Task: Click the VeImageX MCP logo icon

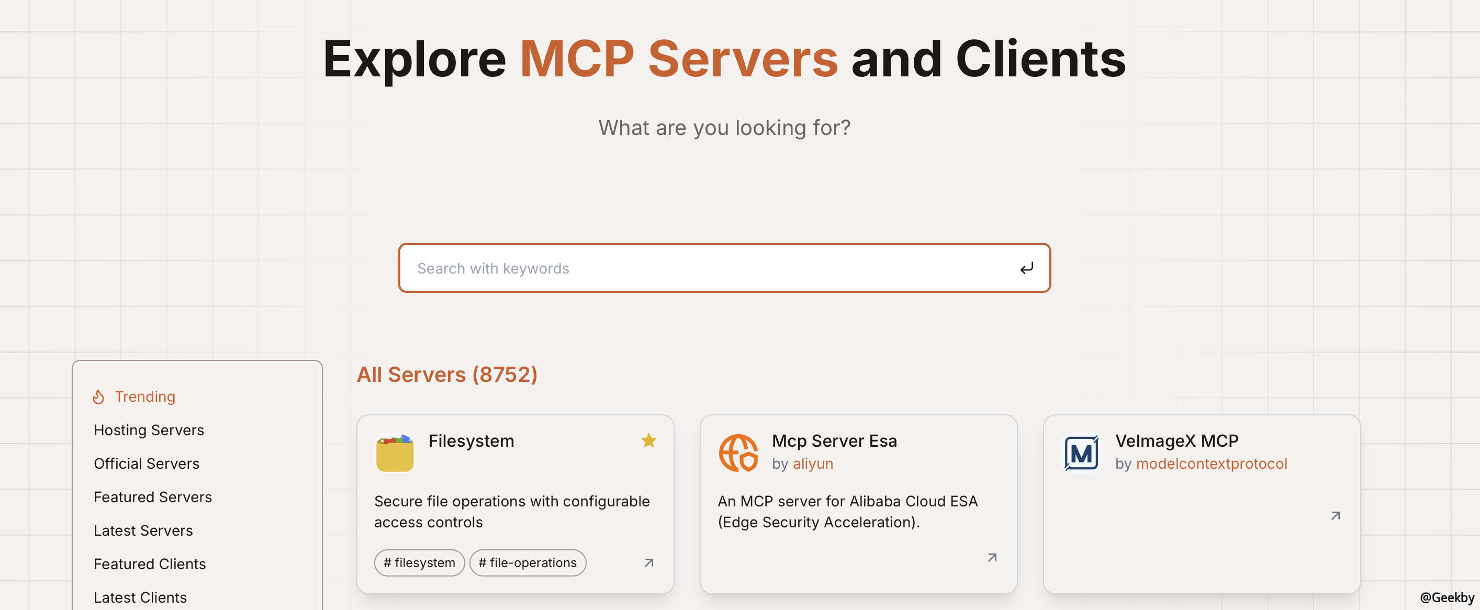Action: (x=1081, y=453)
